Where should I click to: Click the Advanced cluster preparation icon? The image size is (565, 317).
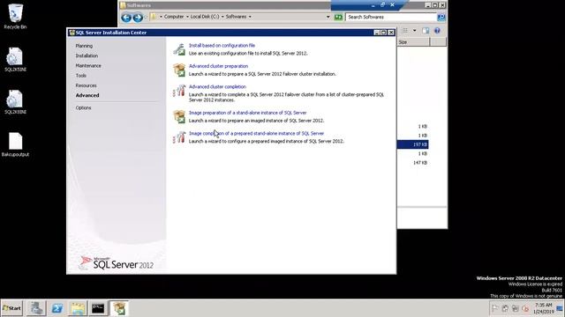(179, 70)
